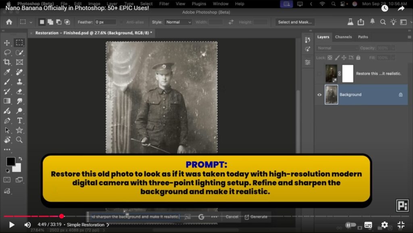Pick the Horizontal Type tool
The height and width of the screenshot is (233, 413).
19,121
